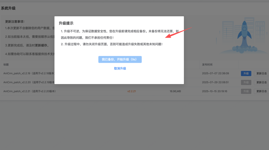Image resolution: width=269 pixels, height=150 pixels.
Task: Open 更新日志 for AntCrm_patch_v2.2.21
Action: (261, 91)
